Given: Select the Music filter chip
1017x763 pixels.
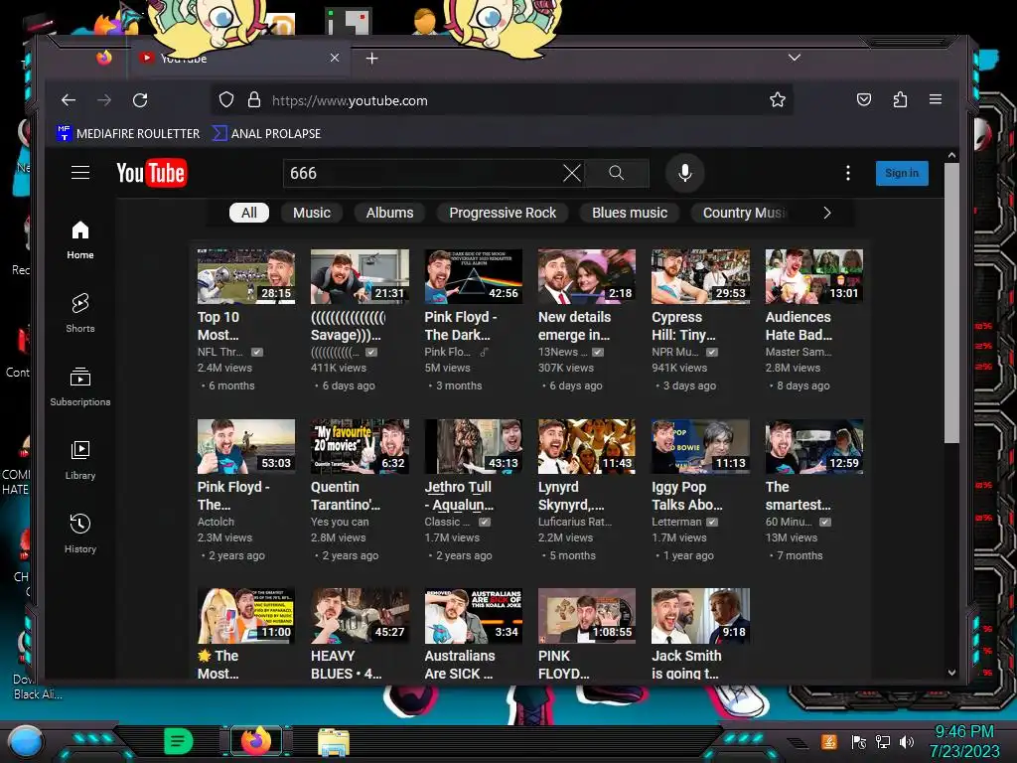Looking at the screenshot, I should point(311,213).
